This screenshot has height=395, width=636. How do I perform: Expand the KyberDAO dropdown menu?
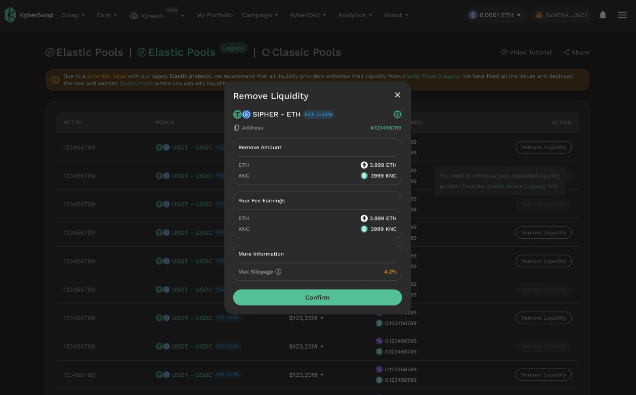[308, 15]
